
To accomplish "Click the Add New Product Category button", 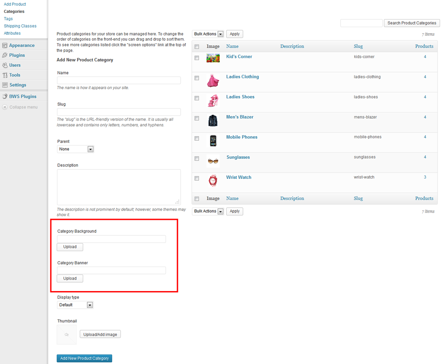I will [x=84, y=358].
